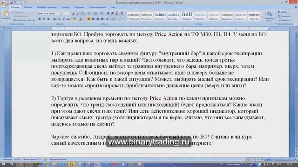
Task: Click the Paste (Вставить) clipboard icon
Action: click(x=6, y=14)
